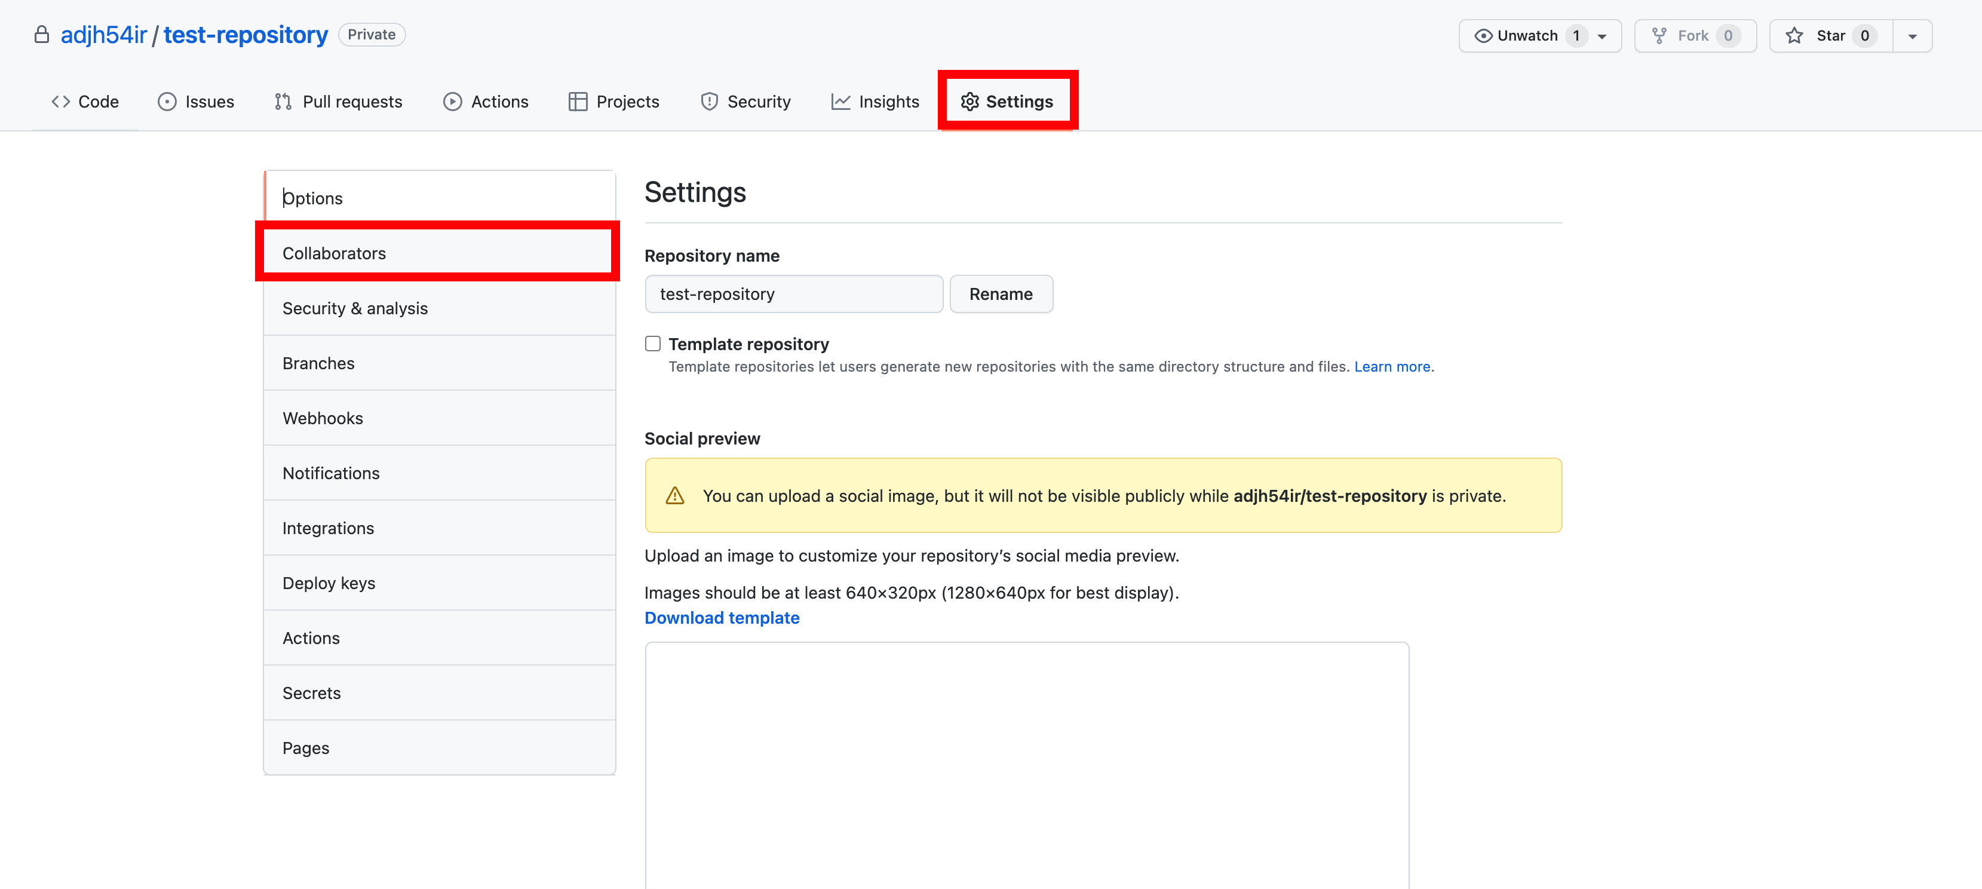Click the Fork button
Viewport: 1982px width, 889px height.
(x=1694, y=36)
